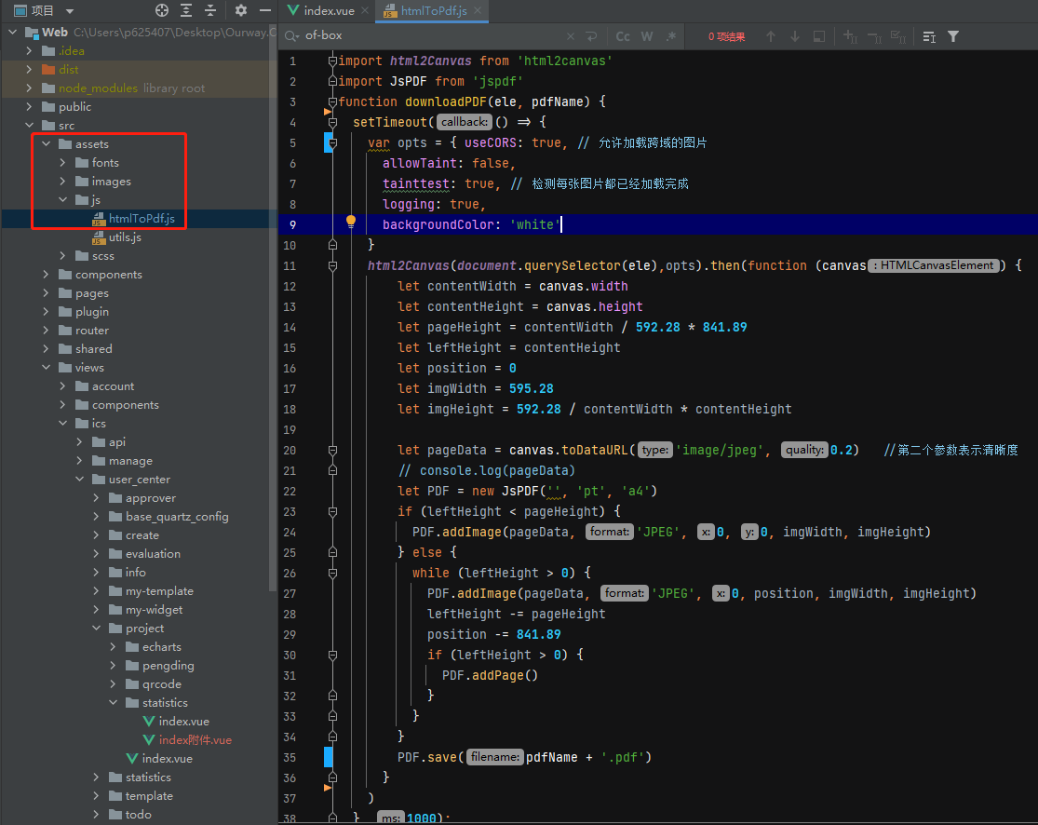
Task: Click the quality parameter hint on line 20
Action: tap(804, 450)
